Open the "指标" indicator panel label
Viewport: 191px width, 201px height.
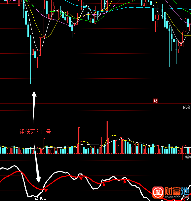coord(188,157)
